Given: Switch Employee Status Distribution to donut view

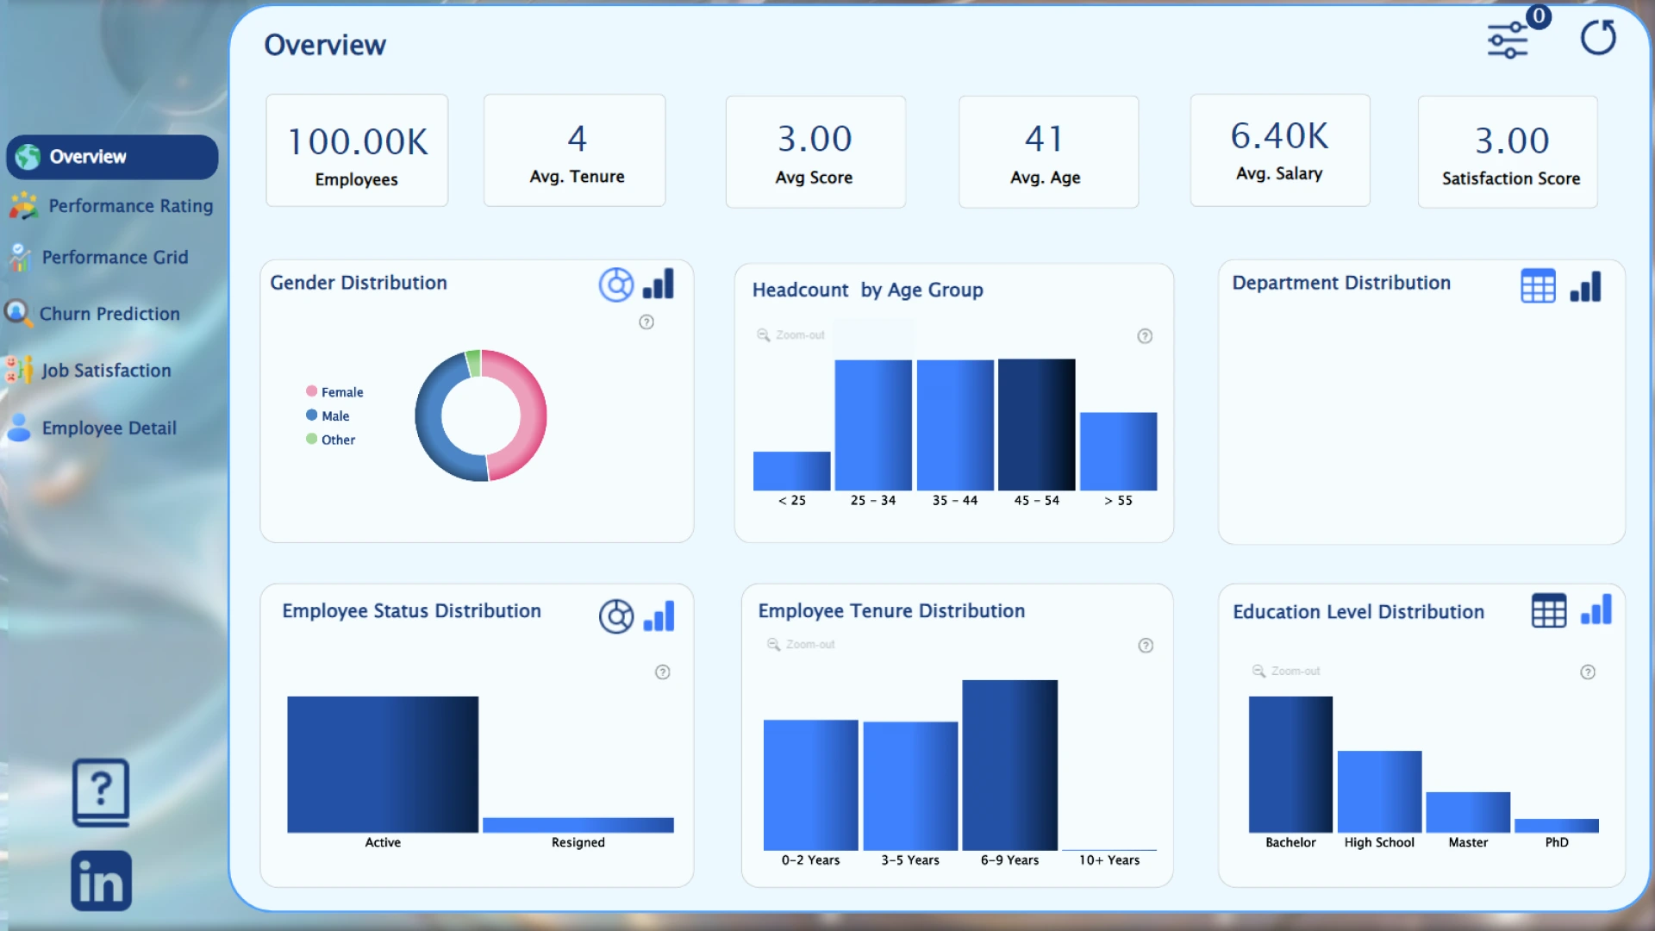Looking at the screenshot, I should coord(616,616).
